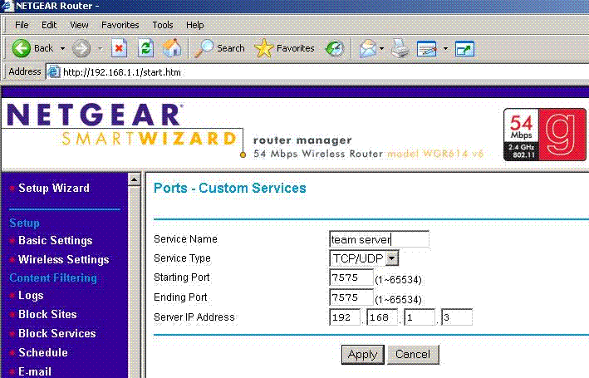This screenshot has width=589, height=378.
Task: Click the Server IP Address label
Action: coord(194,317)
